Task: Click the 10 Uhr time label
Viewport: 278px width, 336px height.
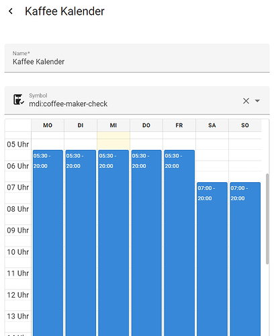Action: click(x=17, y=252)
